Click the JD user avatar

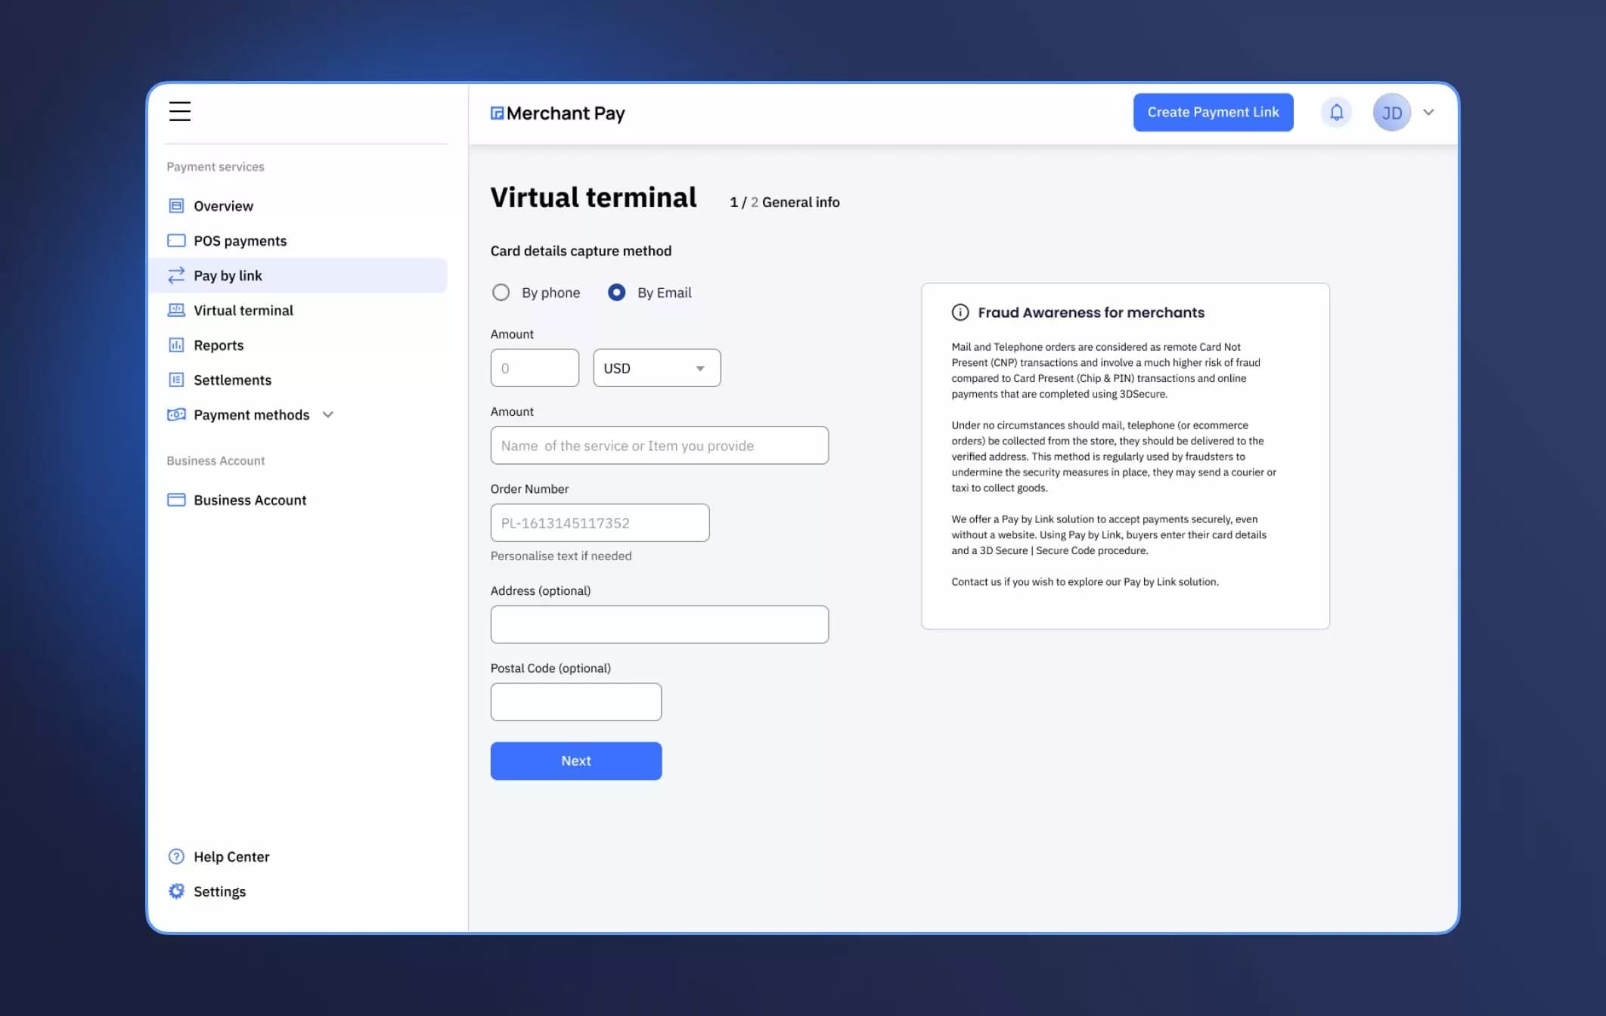(x=1391, y=113)
